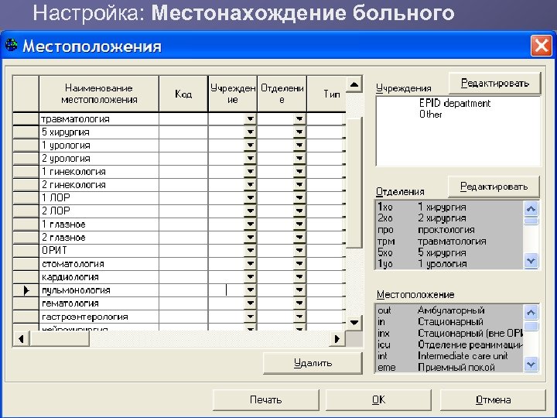Viewport: 557px width, 418px height.
Task: Select '2 хирургия' in the Отделения list
Action: pos(449,218)
